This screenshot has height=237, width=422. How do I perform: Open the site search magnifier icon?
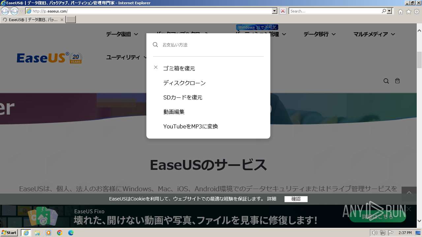[x=386, y=81]
